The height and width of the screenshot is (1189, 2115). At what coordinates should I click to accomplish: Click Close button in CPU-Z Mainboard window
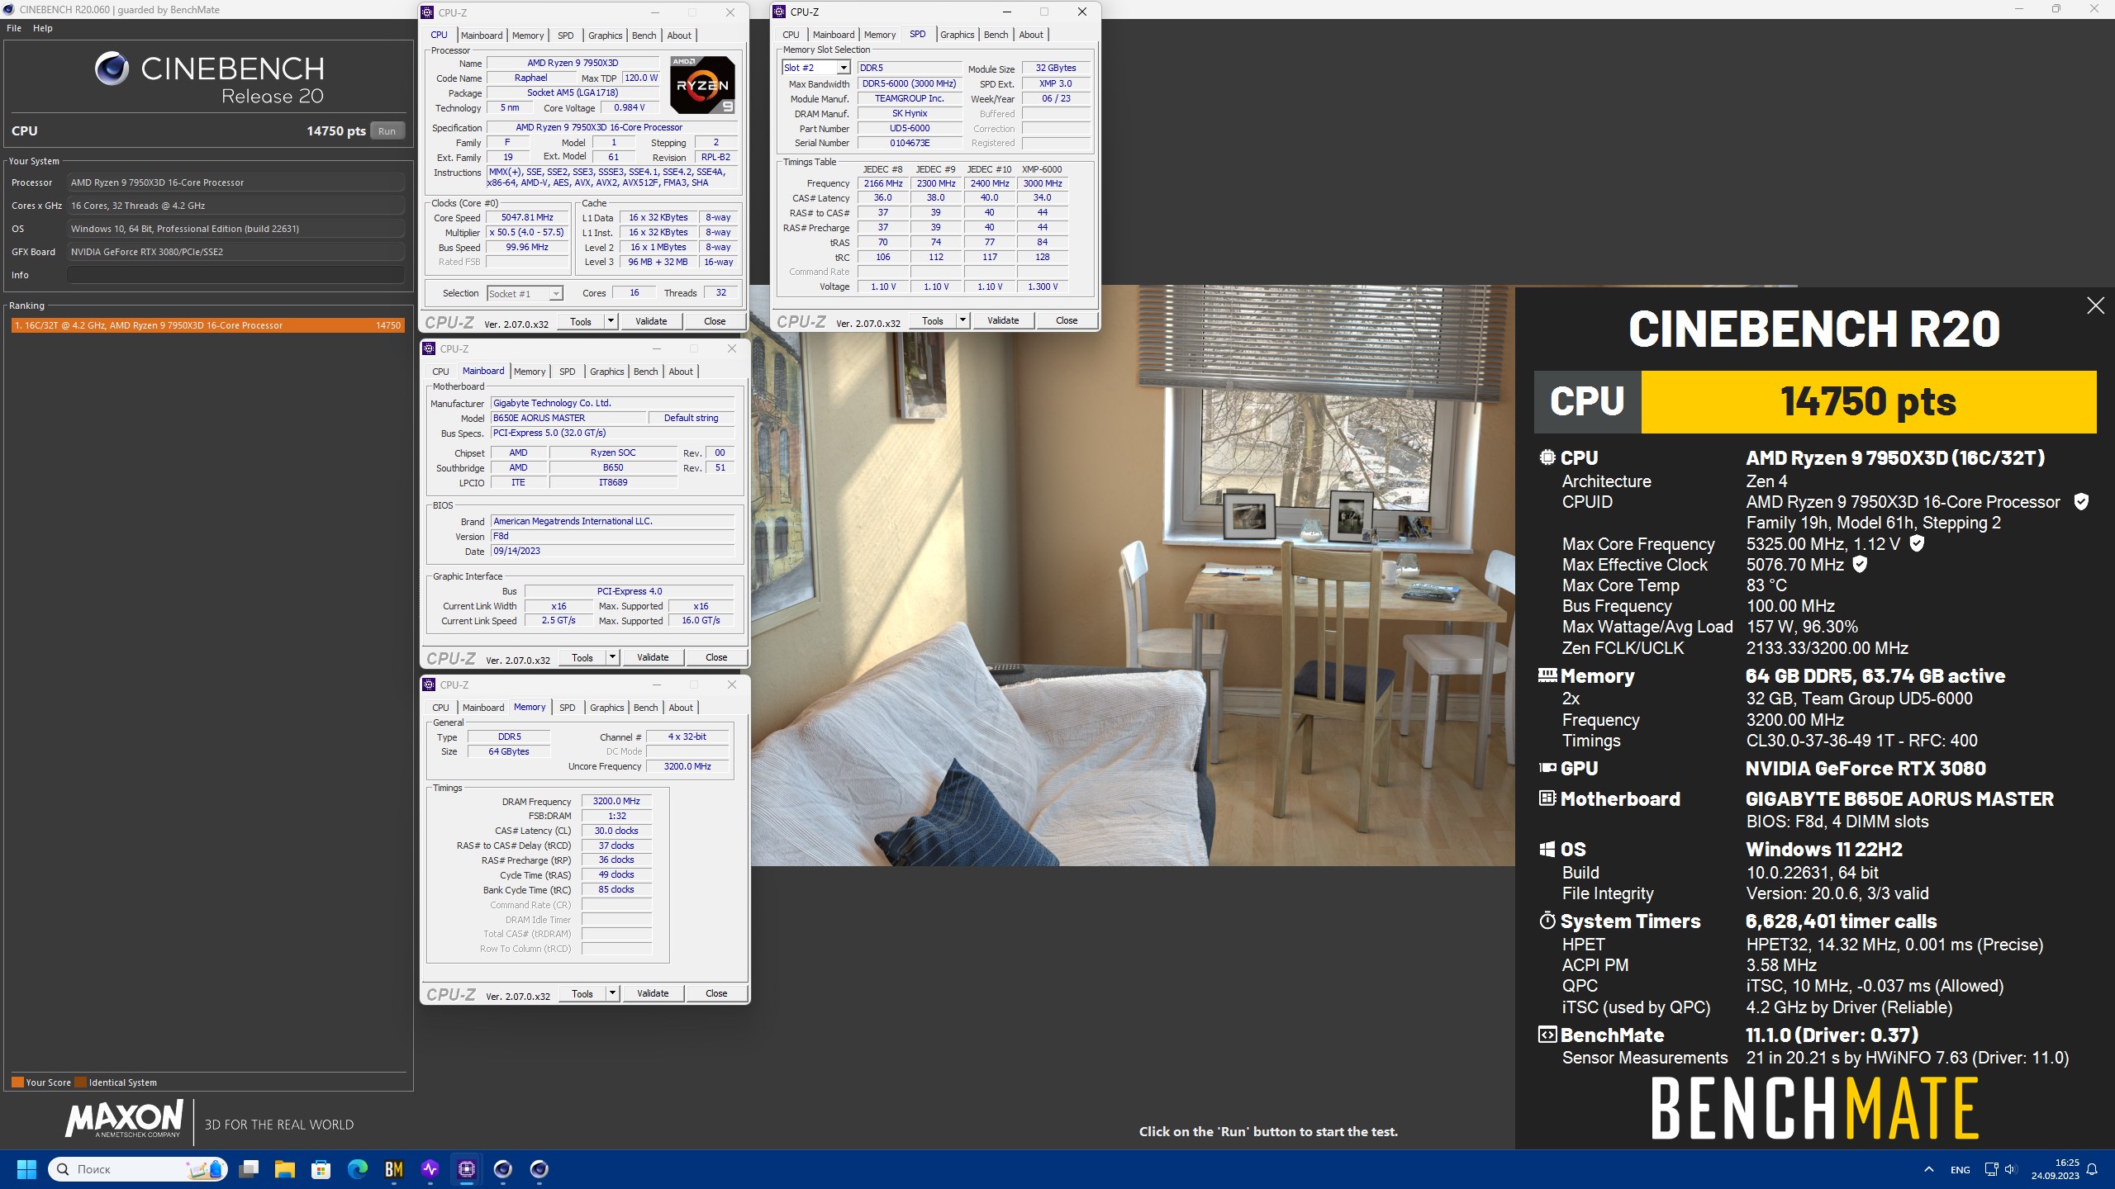click(x=716, y=657)
